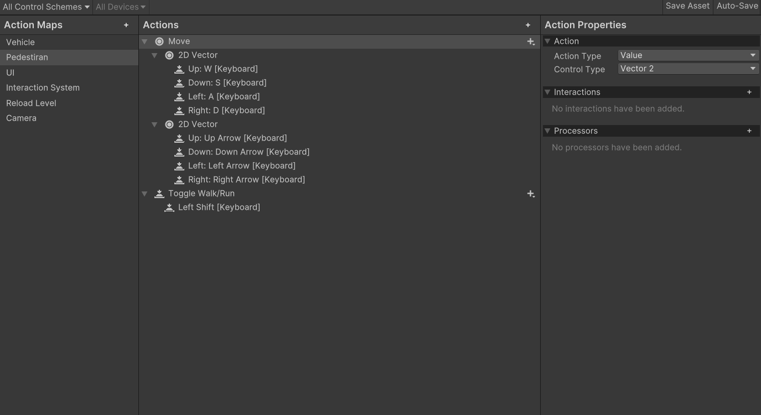761x415 pixels.
Task: Click the first 2D Vector composite icon
Action: (169, 55)
